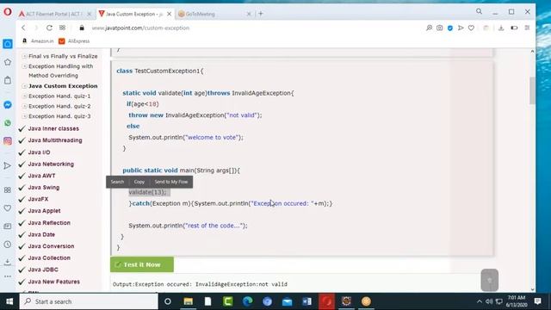
Task: Send page to My Flow arrow icon
Action: point(461,28)
